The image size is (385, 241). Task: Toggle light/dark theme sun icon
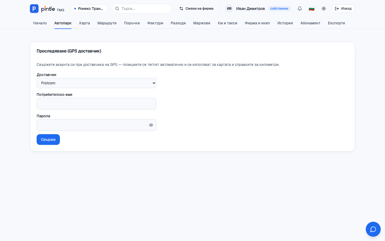(324, 9)
